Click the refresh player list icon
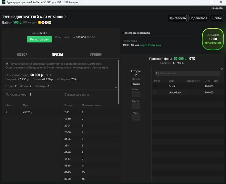 coord(222,69)
